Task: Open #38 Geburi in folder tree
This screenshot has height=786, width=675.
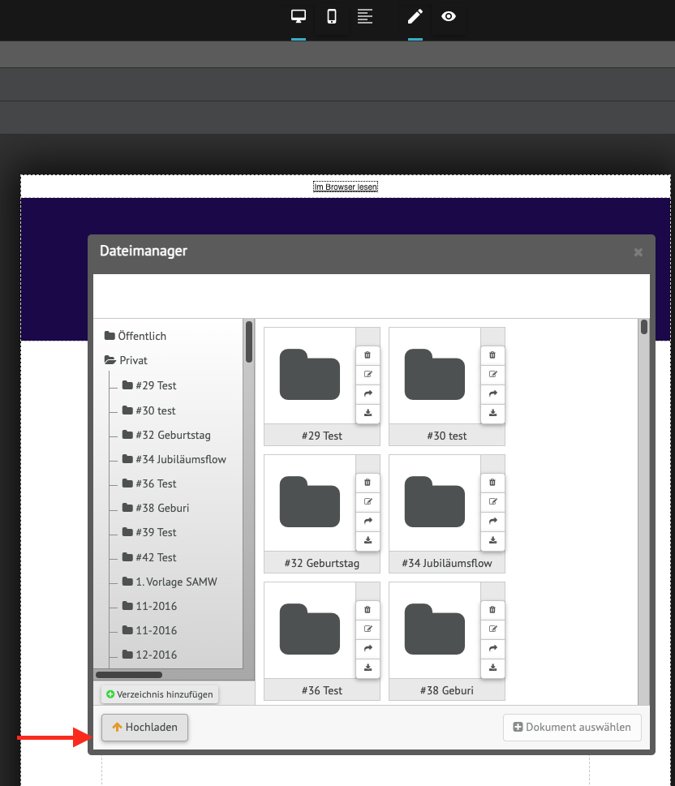Action: click(x=156, y=508)
